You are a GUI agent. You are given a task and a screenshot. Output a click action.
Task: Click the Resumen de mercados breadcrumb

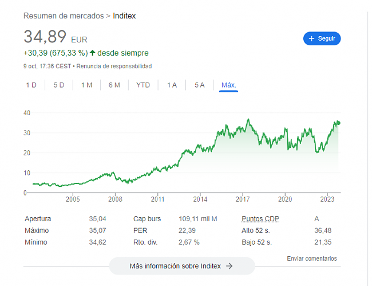pos(64,16)
